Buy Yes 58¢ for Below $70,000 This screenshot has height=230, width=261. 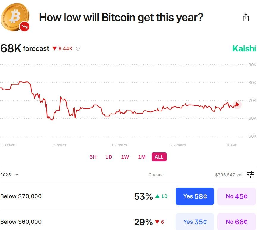[195, 196]
